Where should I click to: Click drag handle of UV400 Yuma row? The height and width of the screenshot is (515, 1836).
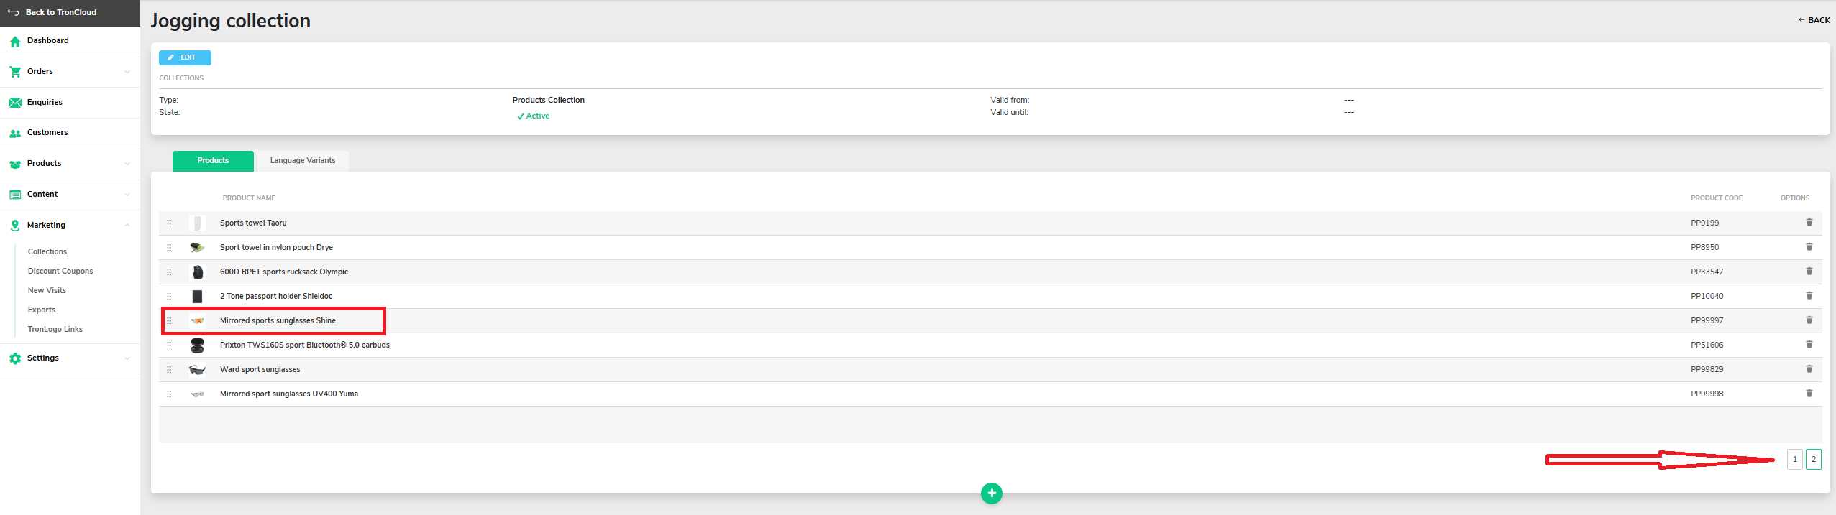pyautogui.click(x=169, y=394)
